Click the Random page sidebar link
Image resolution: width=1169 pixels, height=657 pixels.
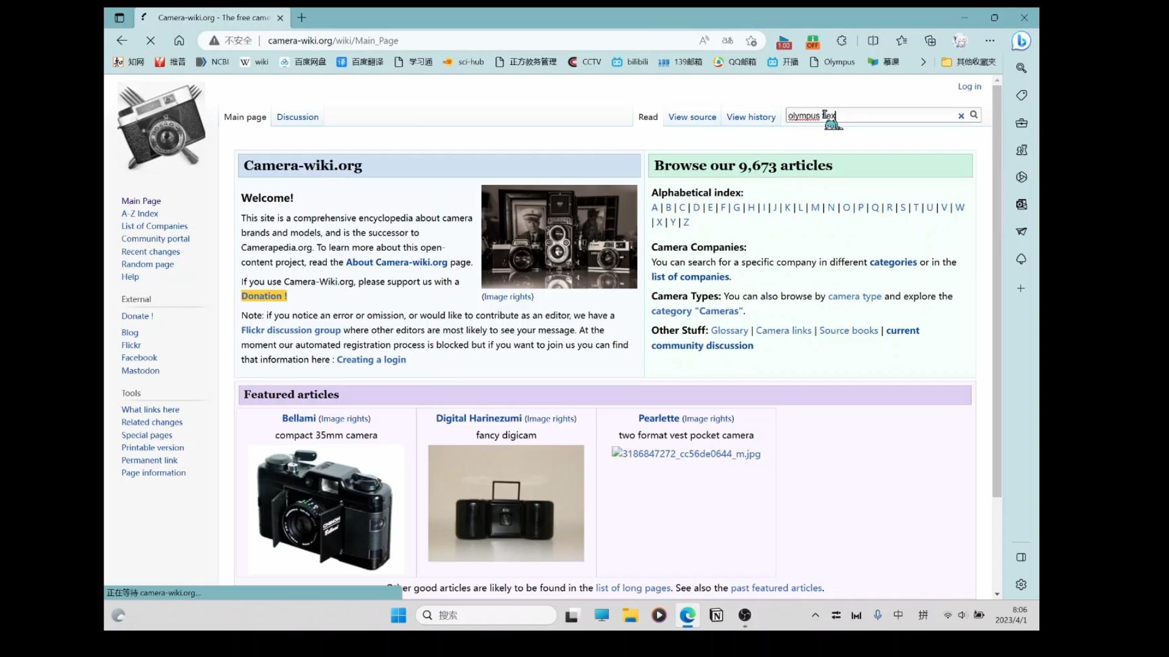click(147, 264)
